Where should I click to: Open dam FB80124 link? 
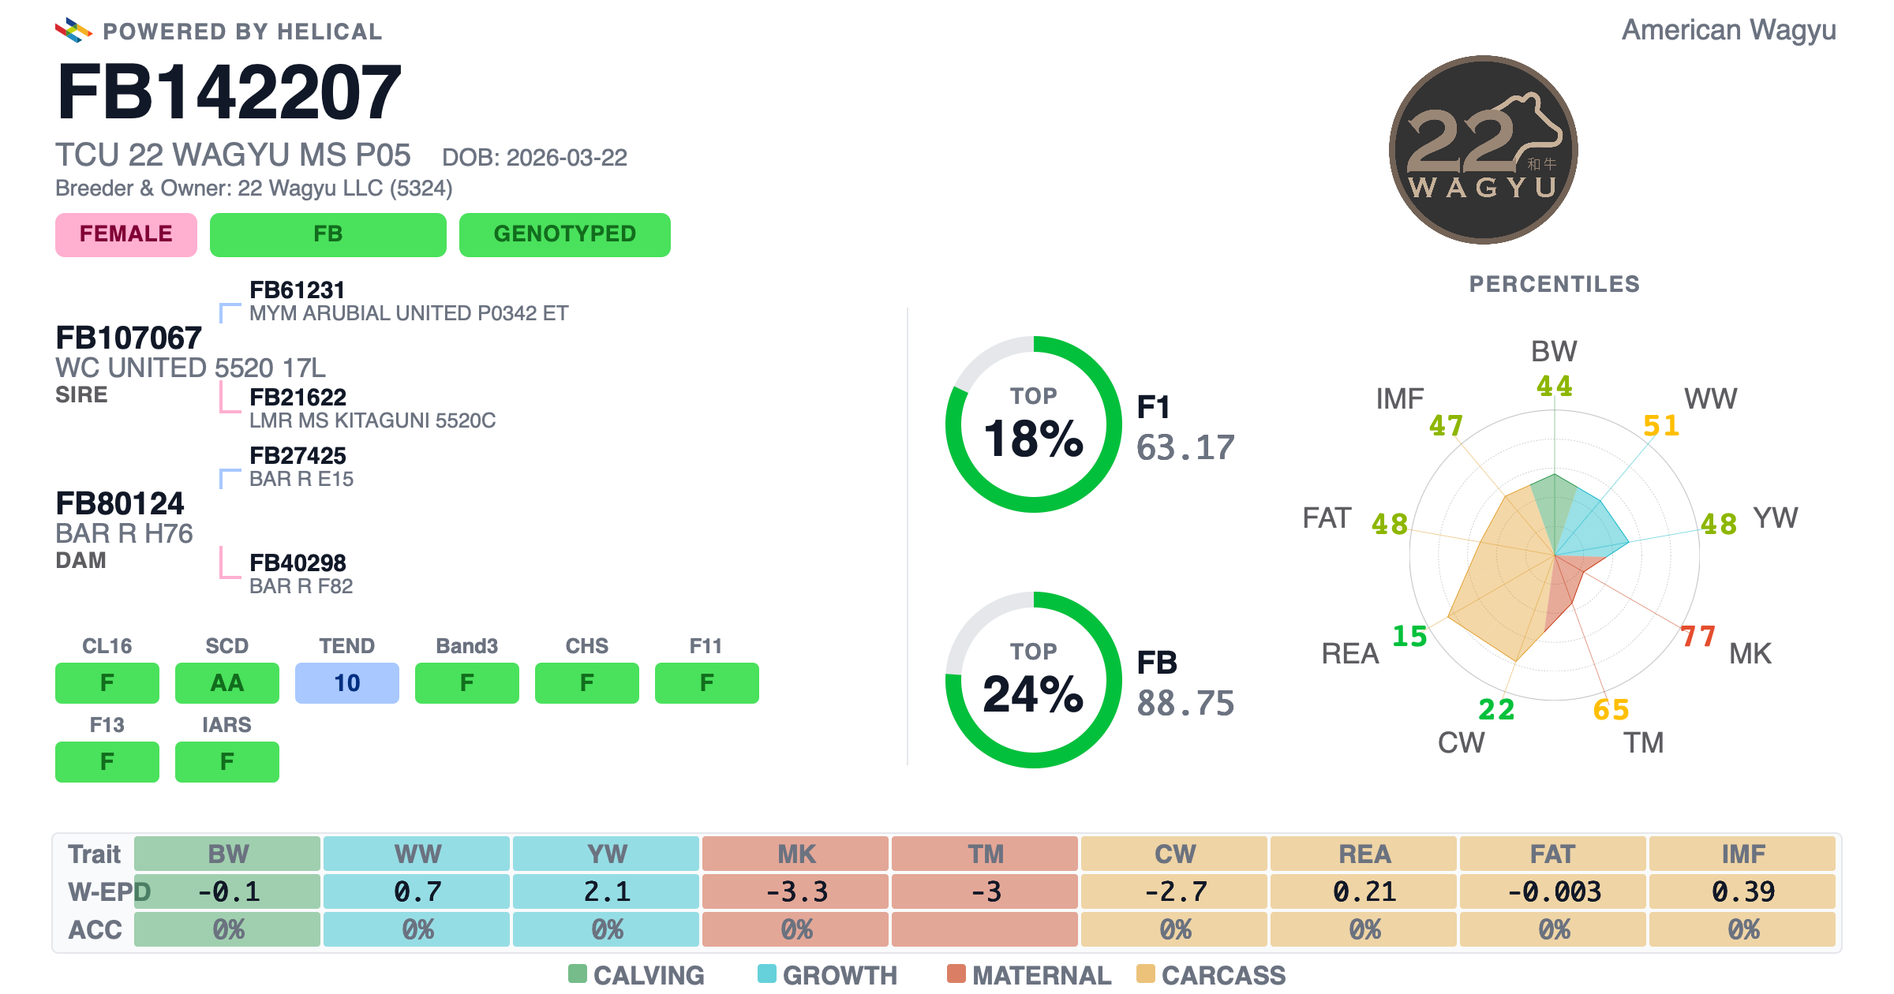tap(120, 504)
